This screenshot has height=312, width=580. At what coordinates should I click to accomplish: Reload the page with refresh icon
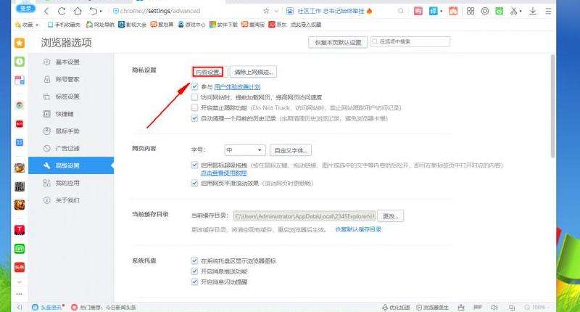point(61,12)
